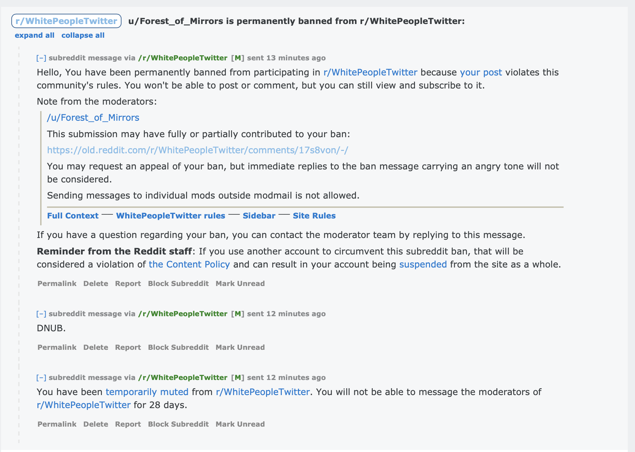Image resolution: width=635 pixels, height=452 pixels.
Task: Click Permalink under the ban message
Action: click(57, 284)
